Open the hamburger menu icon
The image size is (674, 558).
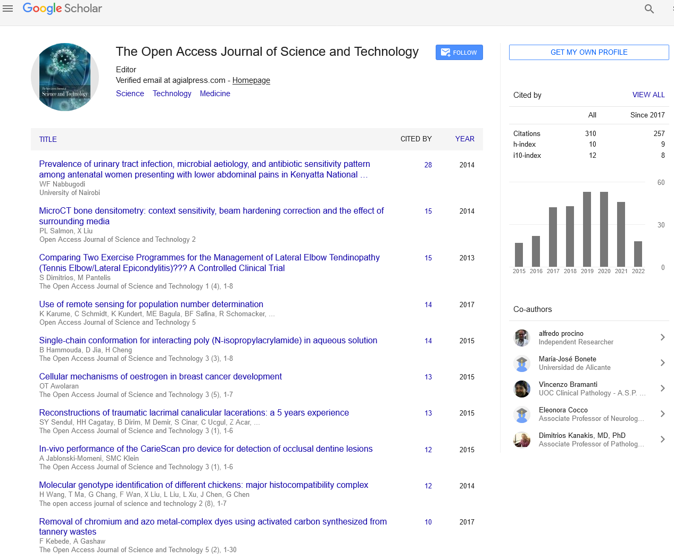(x=8, y=9)
